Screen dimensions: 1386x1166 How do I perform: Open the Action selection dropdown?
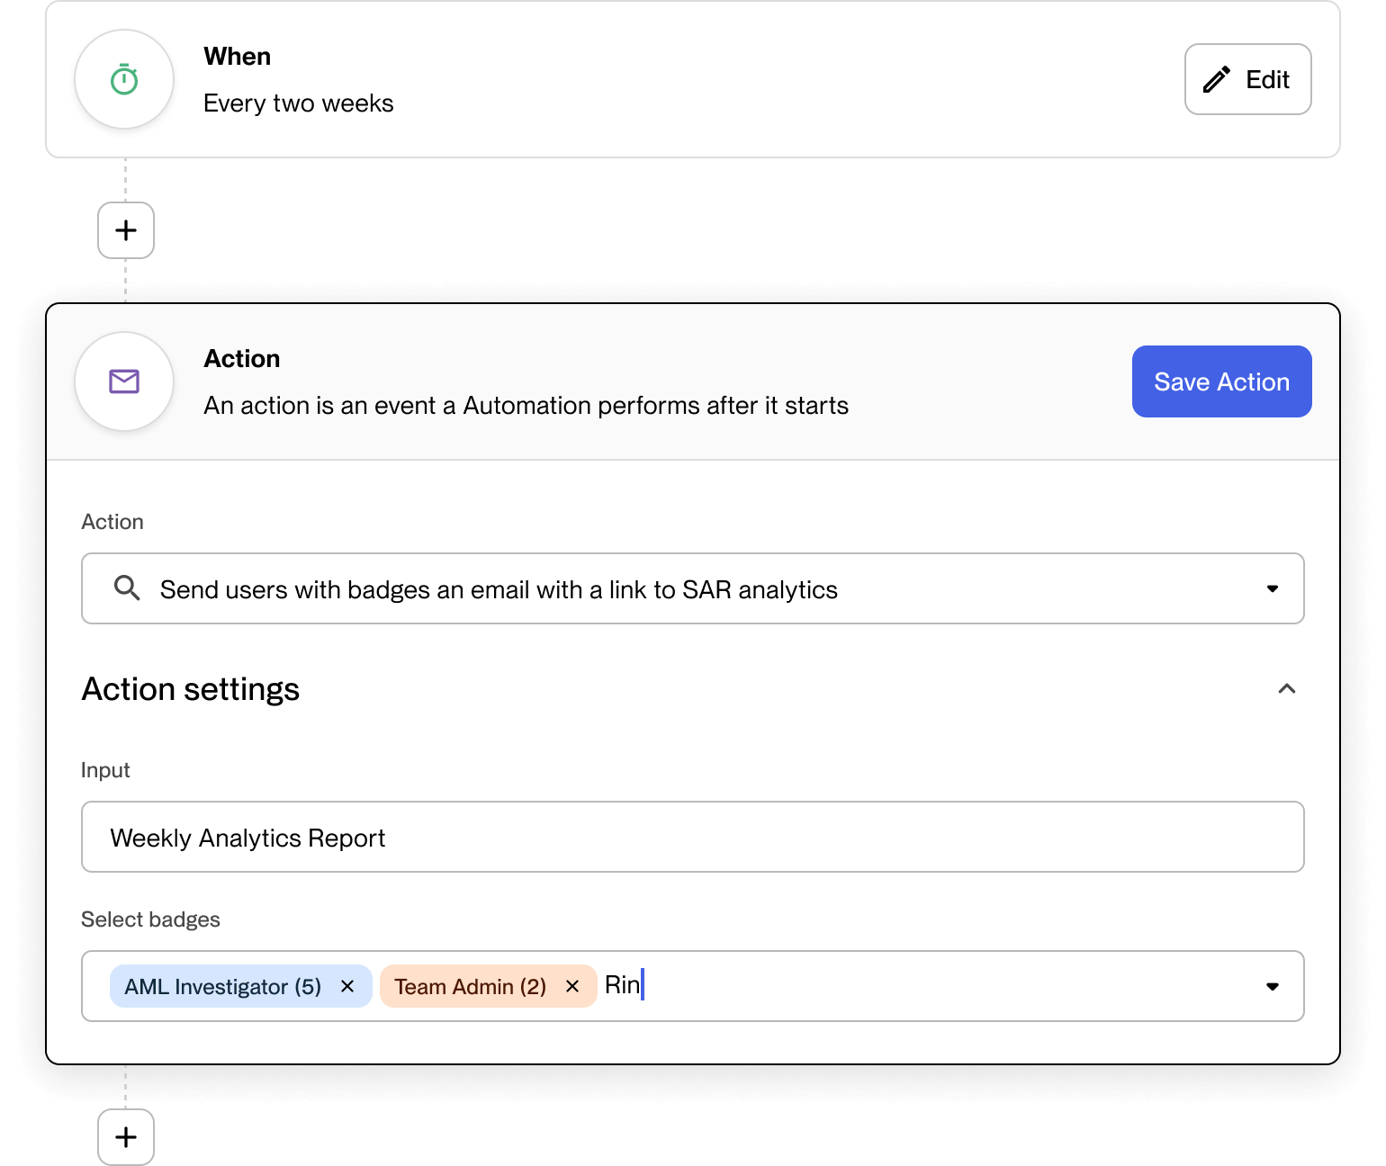pyautogui.click(x=693, y=588)
